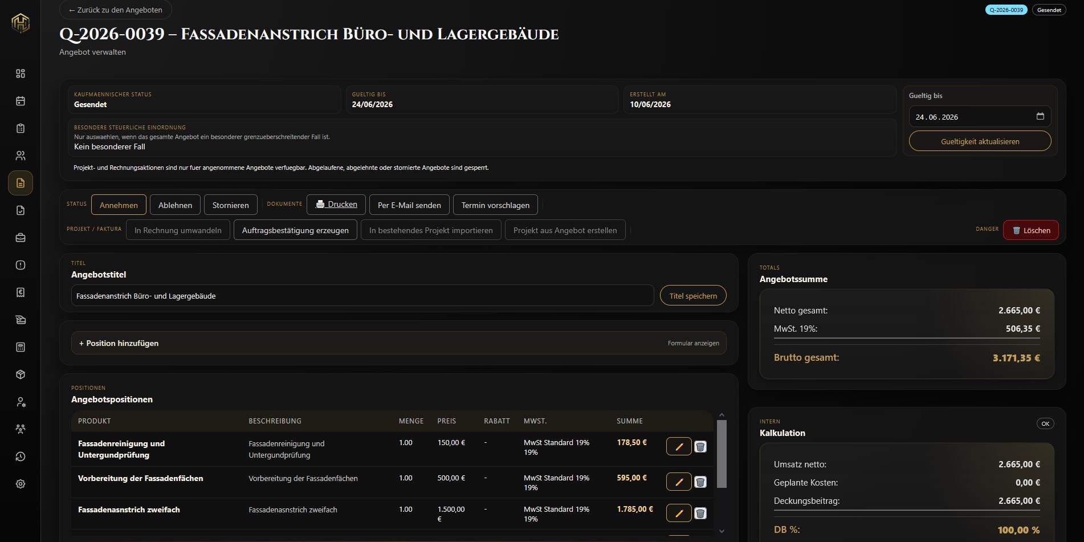The image size is (1084, 542).
Task: Open the package box icon in sidebar
Action: pos(21,374)
